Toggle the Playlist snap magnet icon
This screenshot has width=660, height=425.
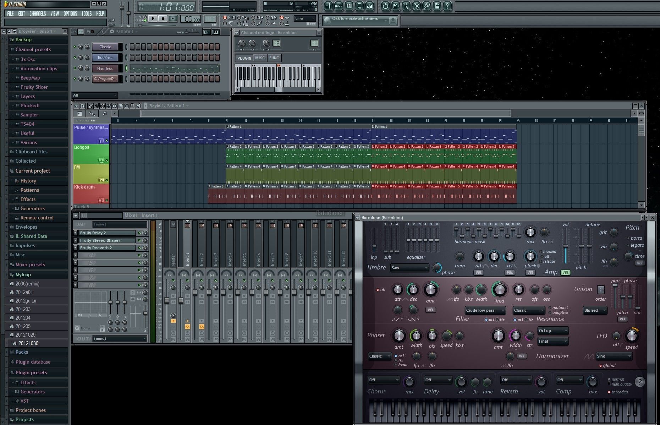82,106
